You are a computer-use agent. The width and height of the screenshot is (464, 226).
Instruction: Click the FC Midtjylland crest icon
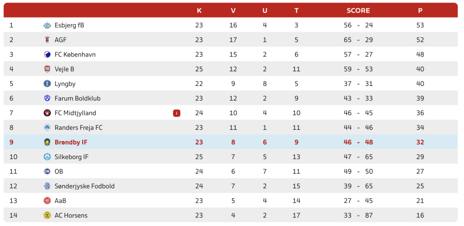click(47, 113)
